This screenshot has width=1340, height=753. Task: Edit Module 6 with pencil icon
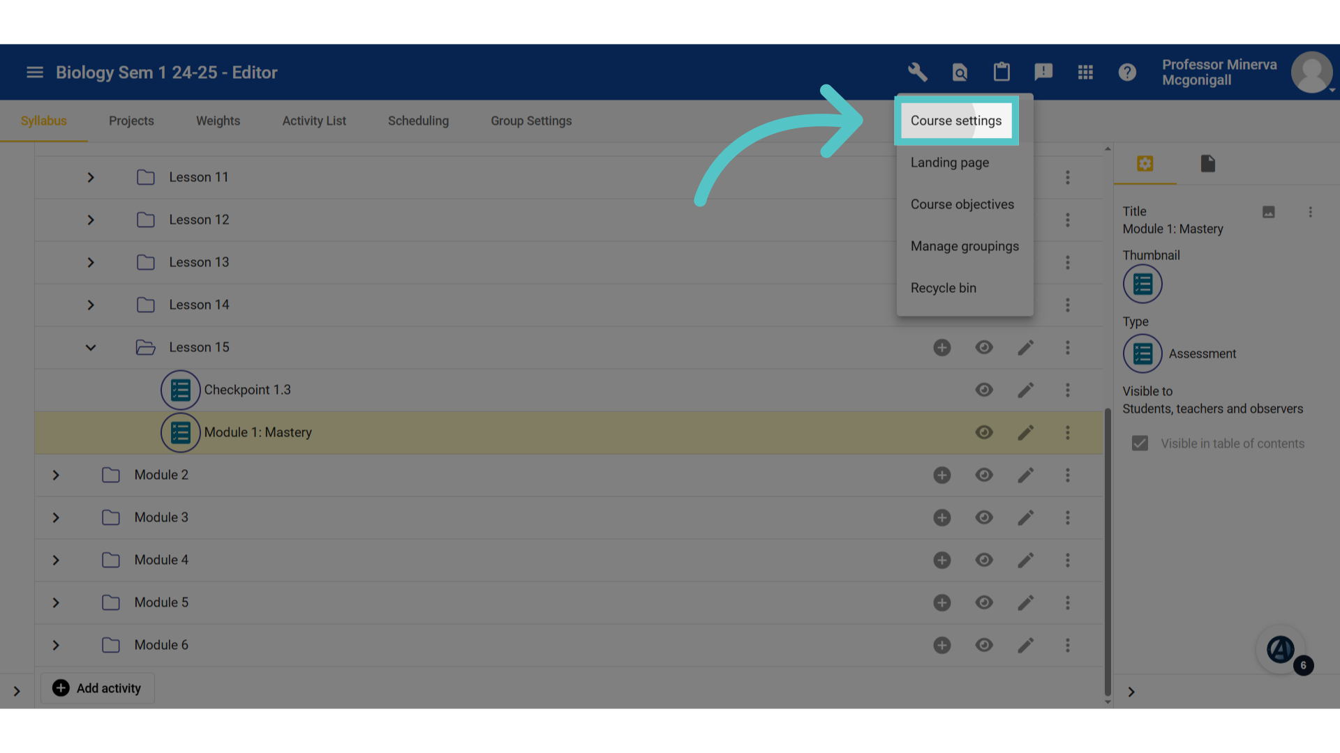[1025, 645]
